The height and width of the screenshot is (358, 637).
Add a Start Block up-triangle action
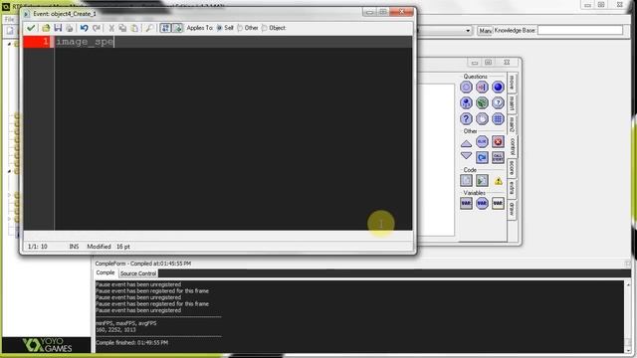(466, 143)
